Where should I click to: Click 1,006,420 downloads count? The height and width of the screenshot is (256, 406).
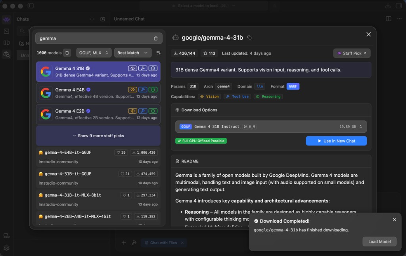coord(144,153)
